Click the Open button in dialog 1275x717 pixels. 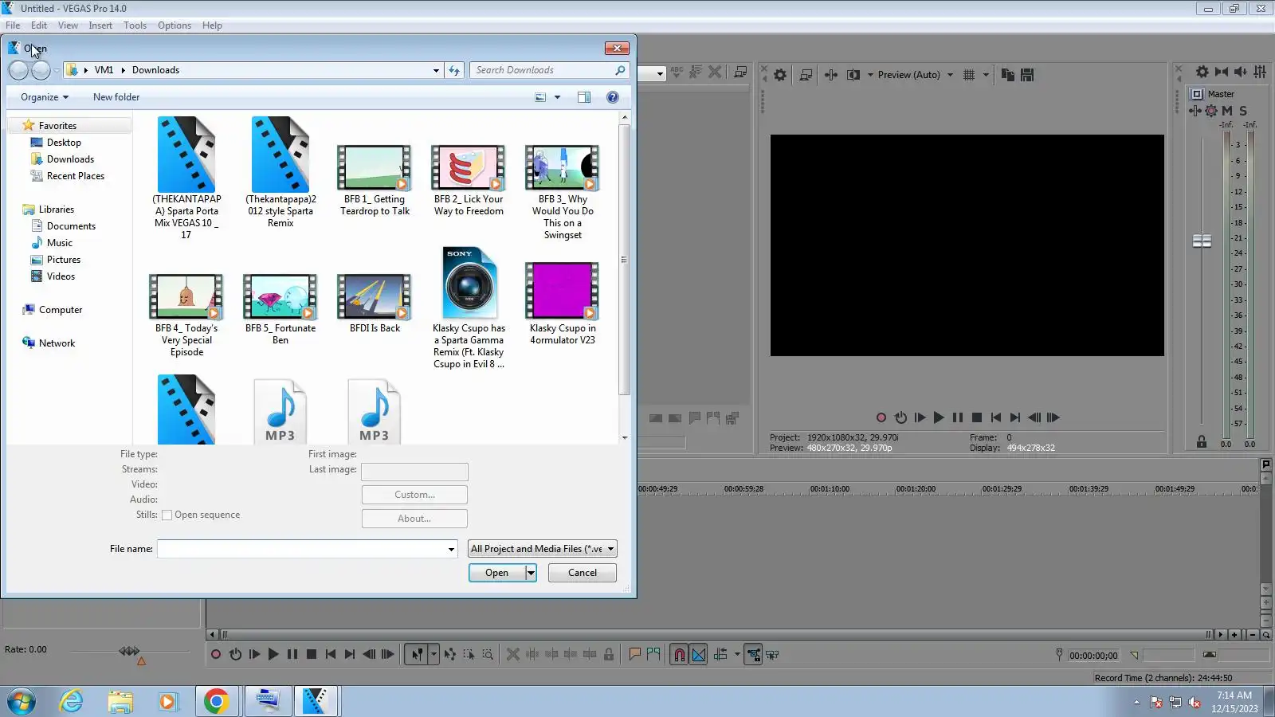496,573
